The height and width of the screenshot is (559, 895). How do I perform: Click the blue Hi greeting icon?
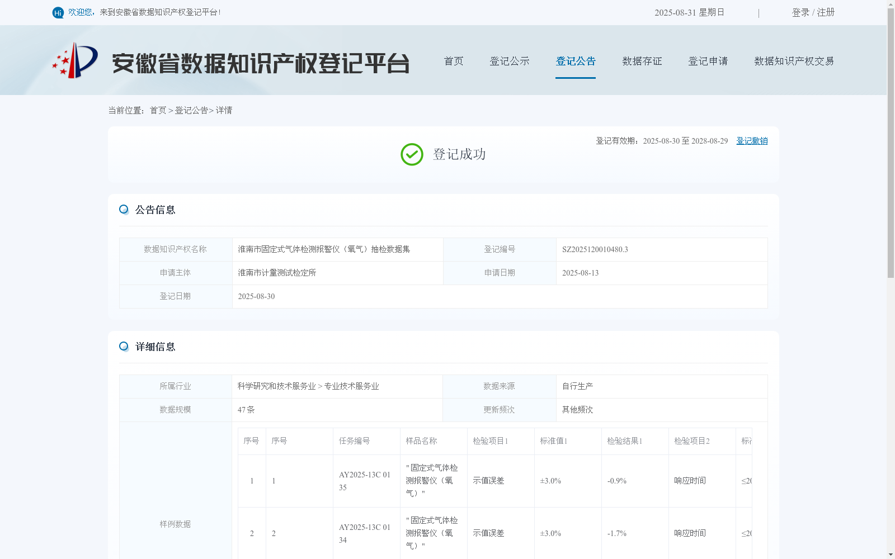pos(58,12)
